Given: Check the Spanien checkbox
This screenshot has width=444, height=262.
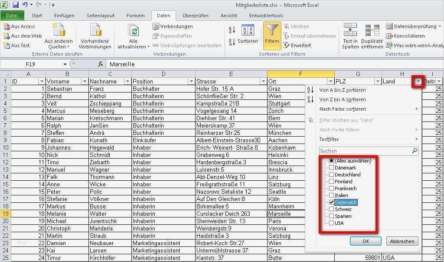Looking at the screenshot, I should (331, 216).
